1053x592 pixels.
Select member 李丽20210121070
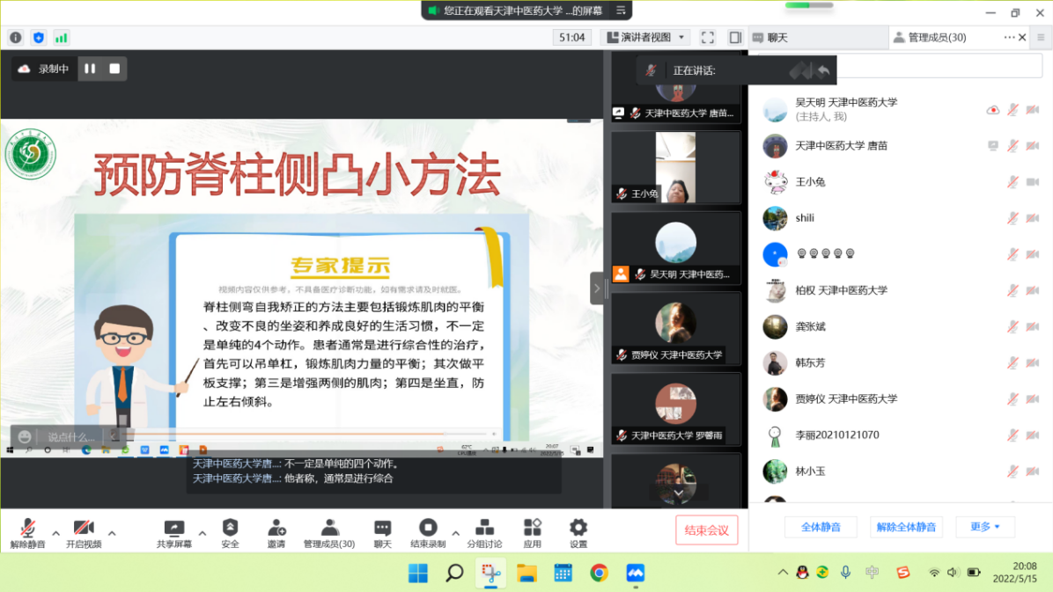click(x=901, y=435)
